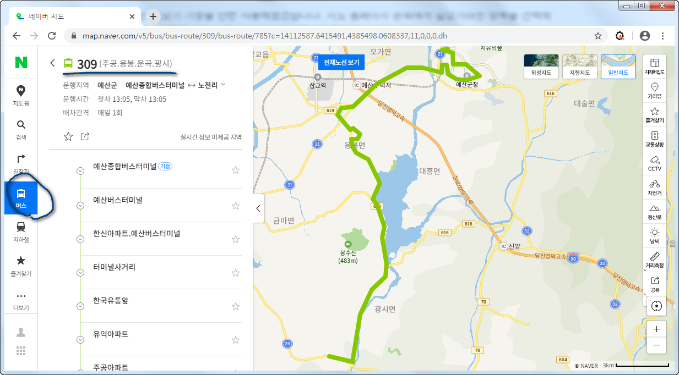The image size is (679, 375).
Task: Zoom in the map with plus button
Action: tap(656, 329)
